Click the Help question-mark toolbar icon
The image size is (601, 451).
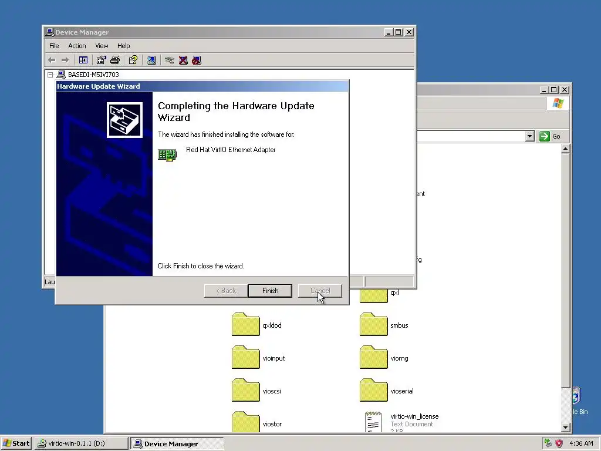133,60
